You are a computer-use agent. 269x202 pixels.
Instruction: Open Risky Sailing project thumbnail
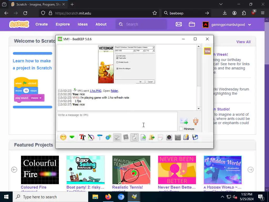click(86, 170)
